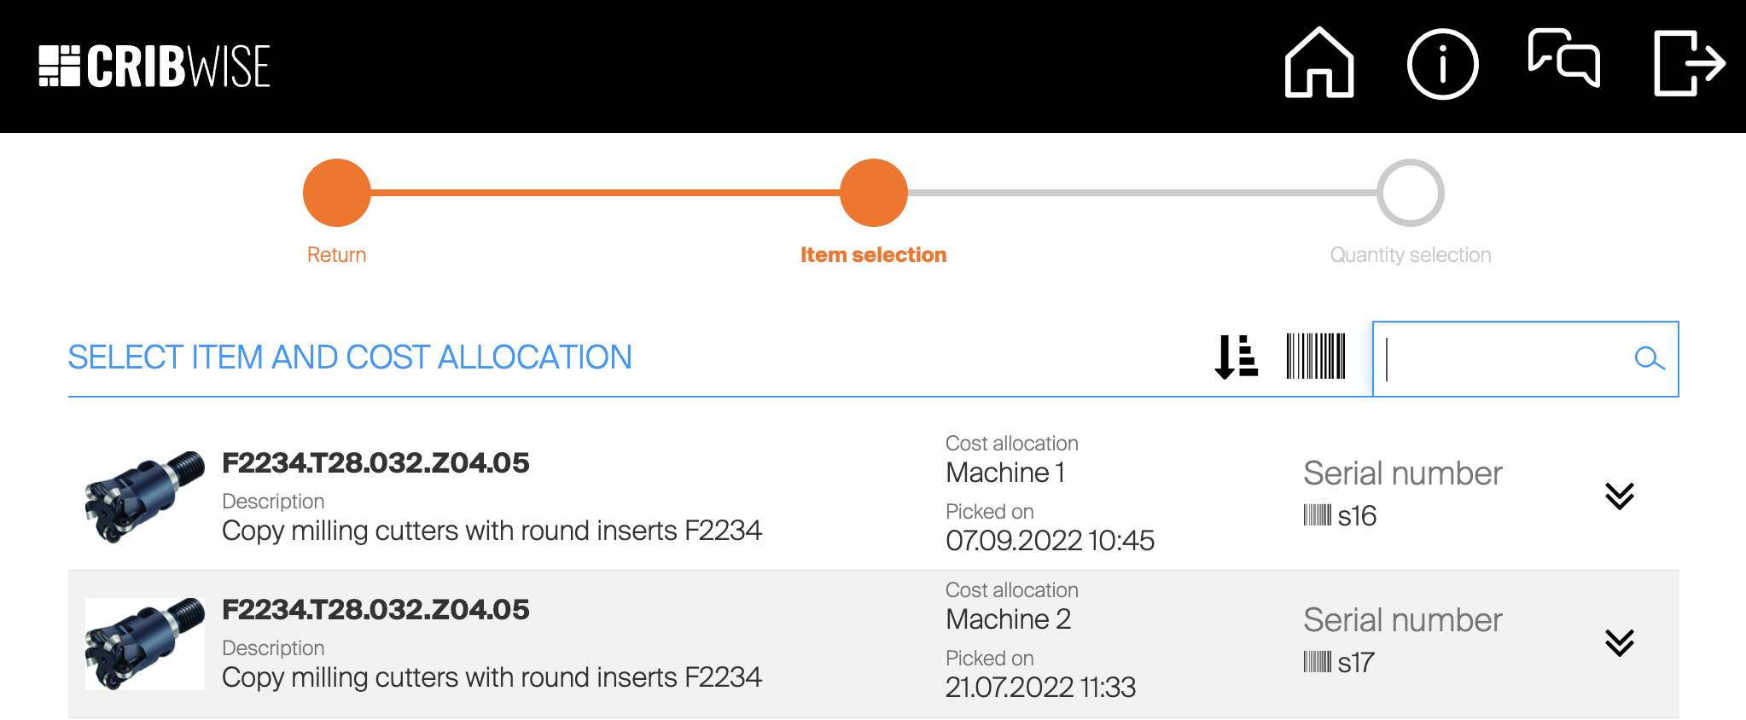Image resolution: width=1746 pixels, height=720 pixels.
Task: Focus the item search input field
Action: [x=1502, y=359]
